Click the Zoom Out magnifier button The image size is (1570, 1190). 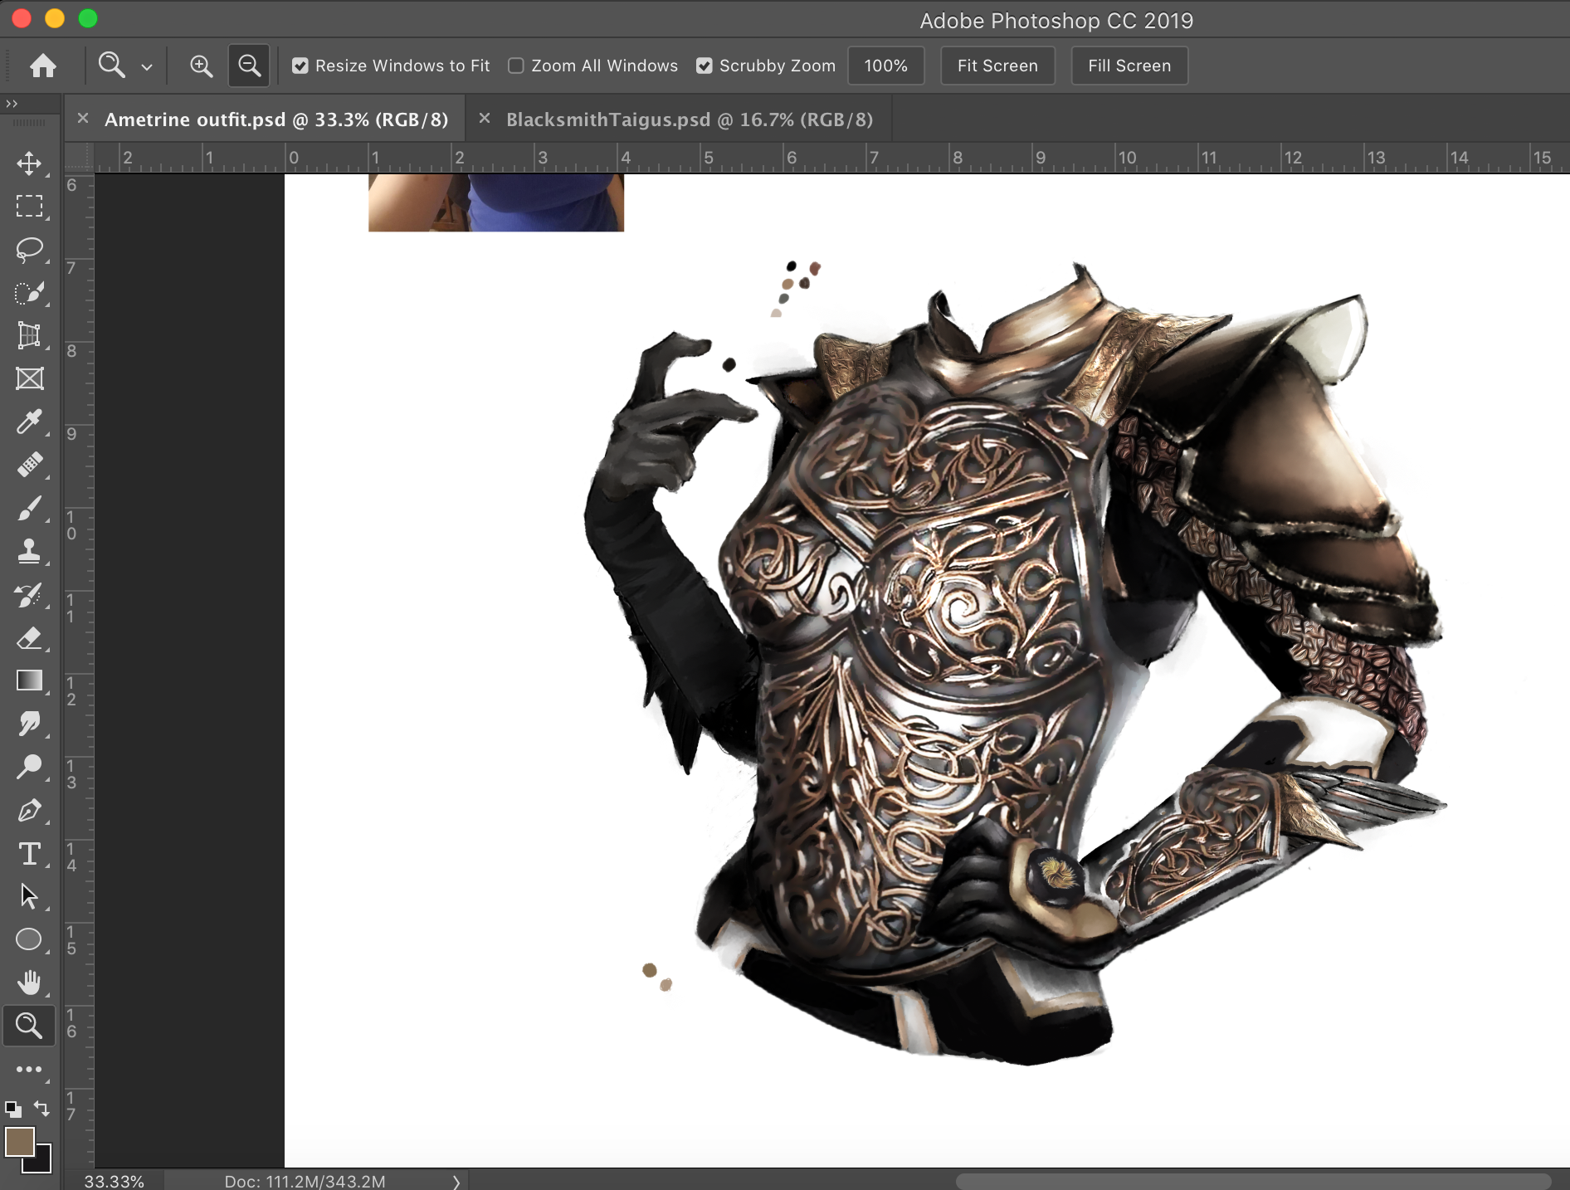pyautogui.click(x=249, y=66)
